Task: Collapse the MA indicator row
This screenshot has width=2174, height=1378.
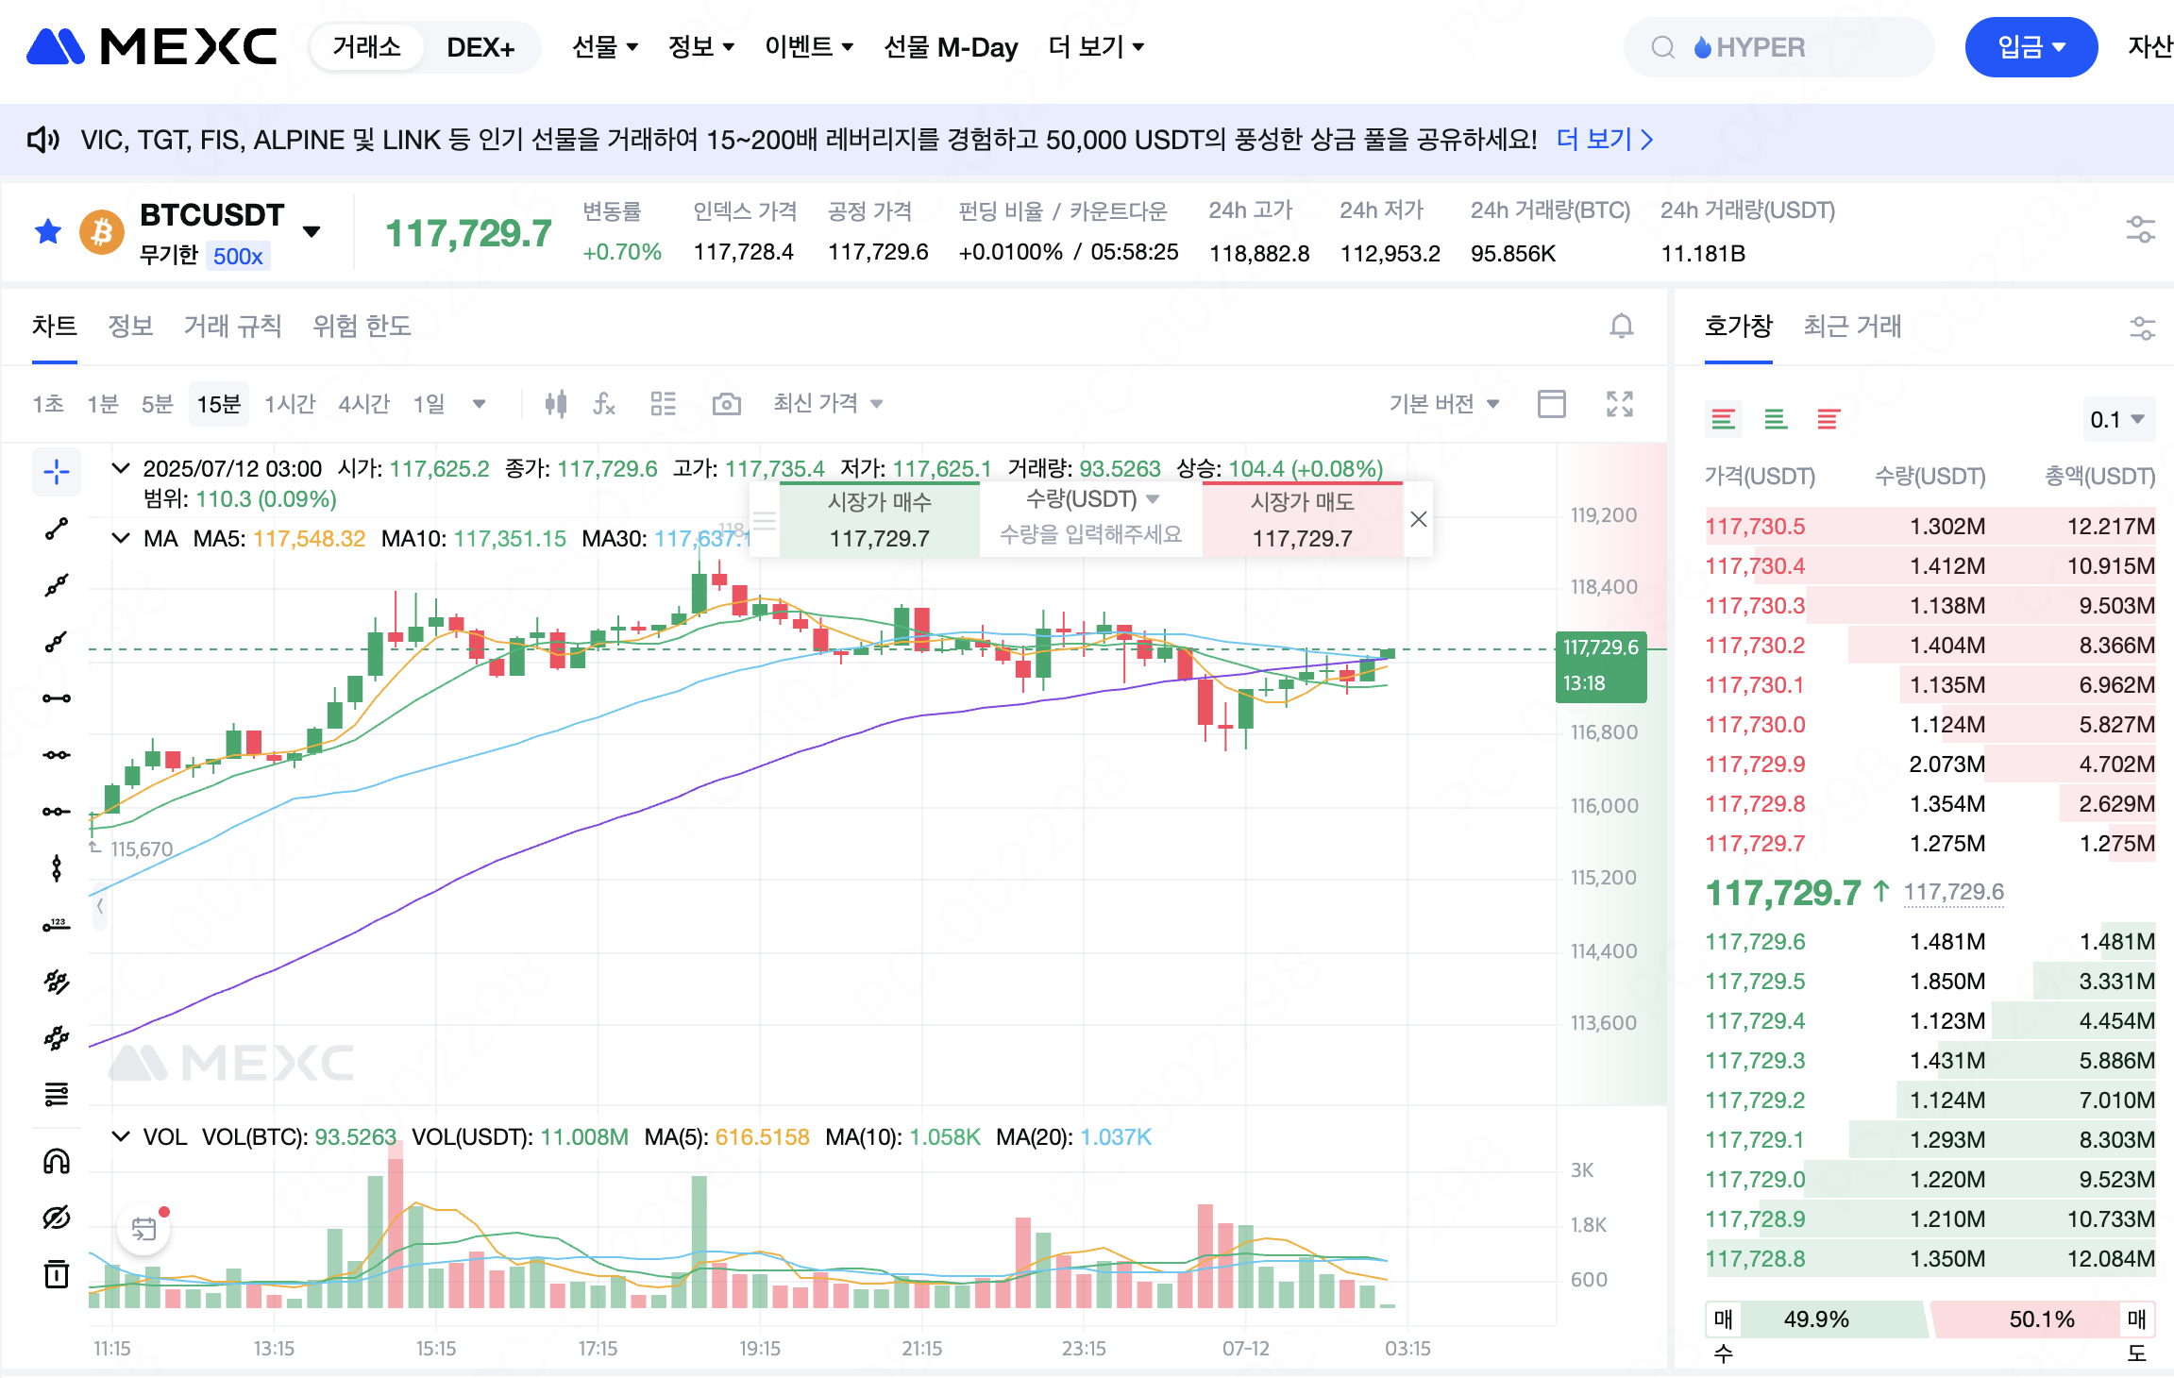Action: point(121,538)
